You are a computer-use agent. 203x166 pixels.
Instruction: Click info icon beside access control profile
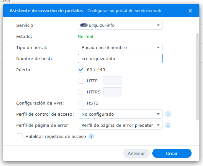click(x=168, y=114)
